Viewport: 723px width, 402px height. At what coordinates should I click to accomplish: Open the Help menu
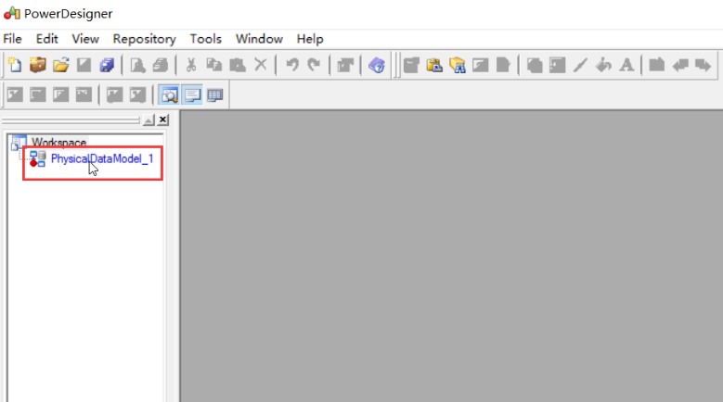click(x=310, y=39)
